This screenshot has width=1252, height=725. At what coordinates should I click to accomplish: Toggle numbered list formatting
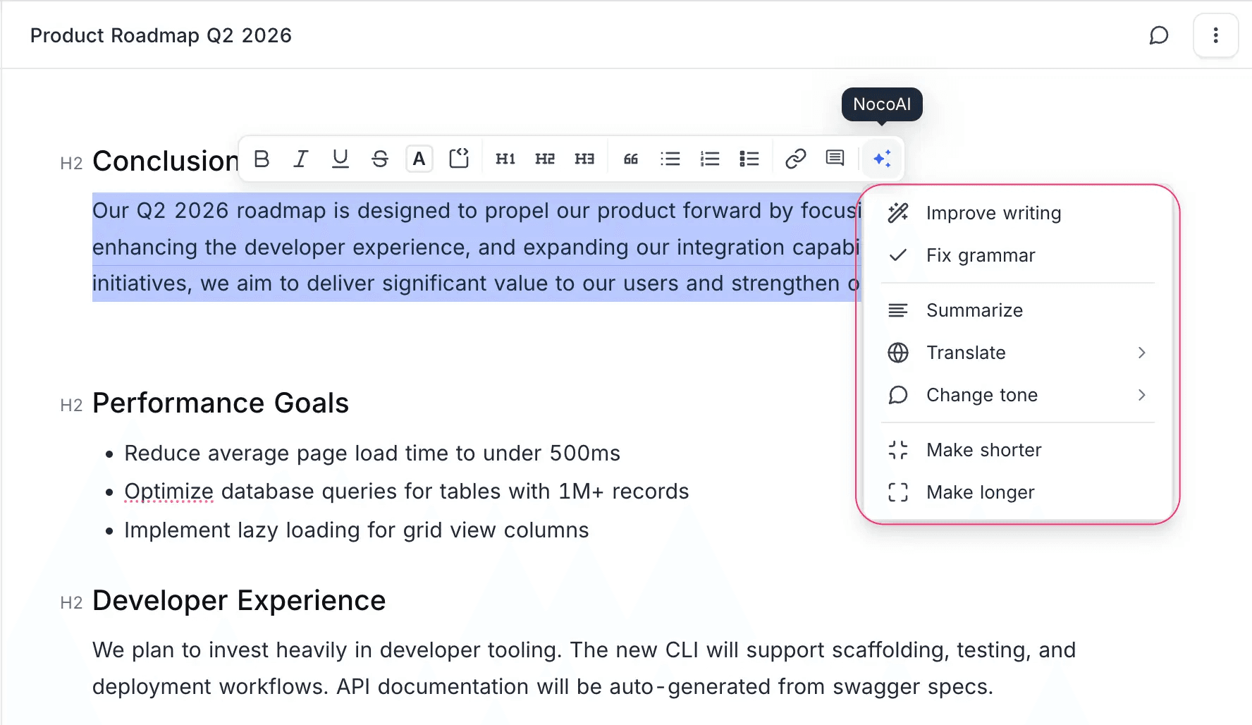710,158
